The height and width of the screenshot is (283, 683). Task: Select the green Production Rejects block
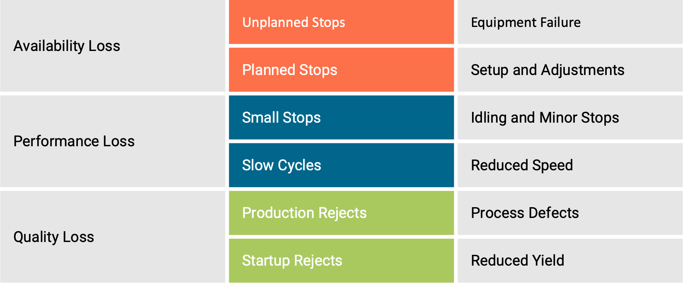pos(341,213)
